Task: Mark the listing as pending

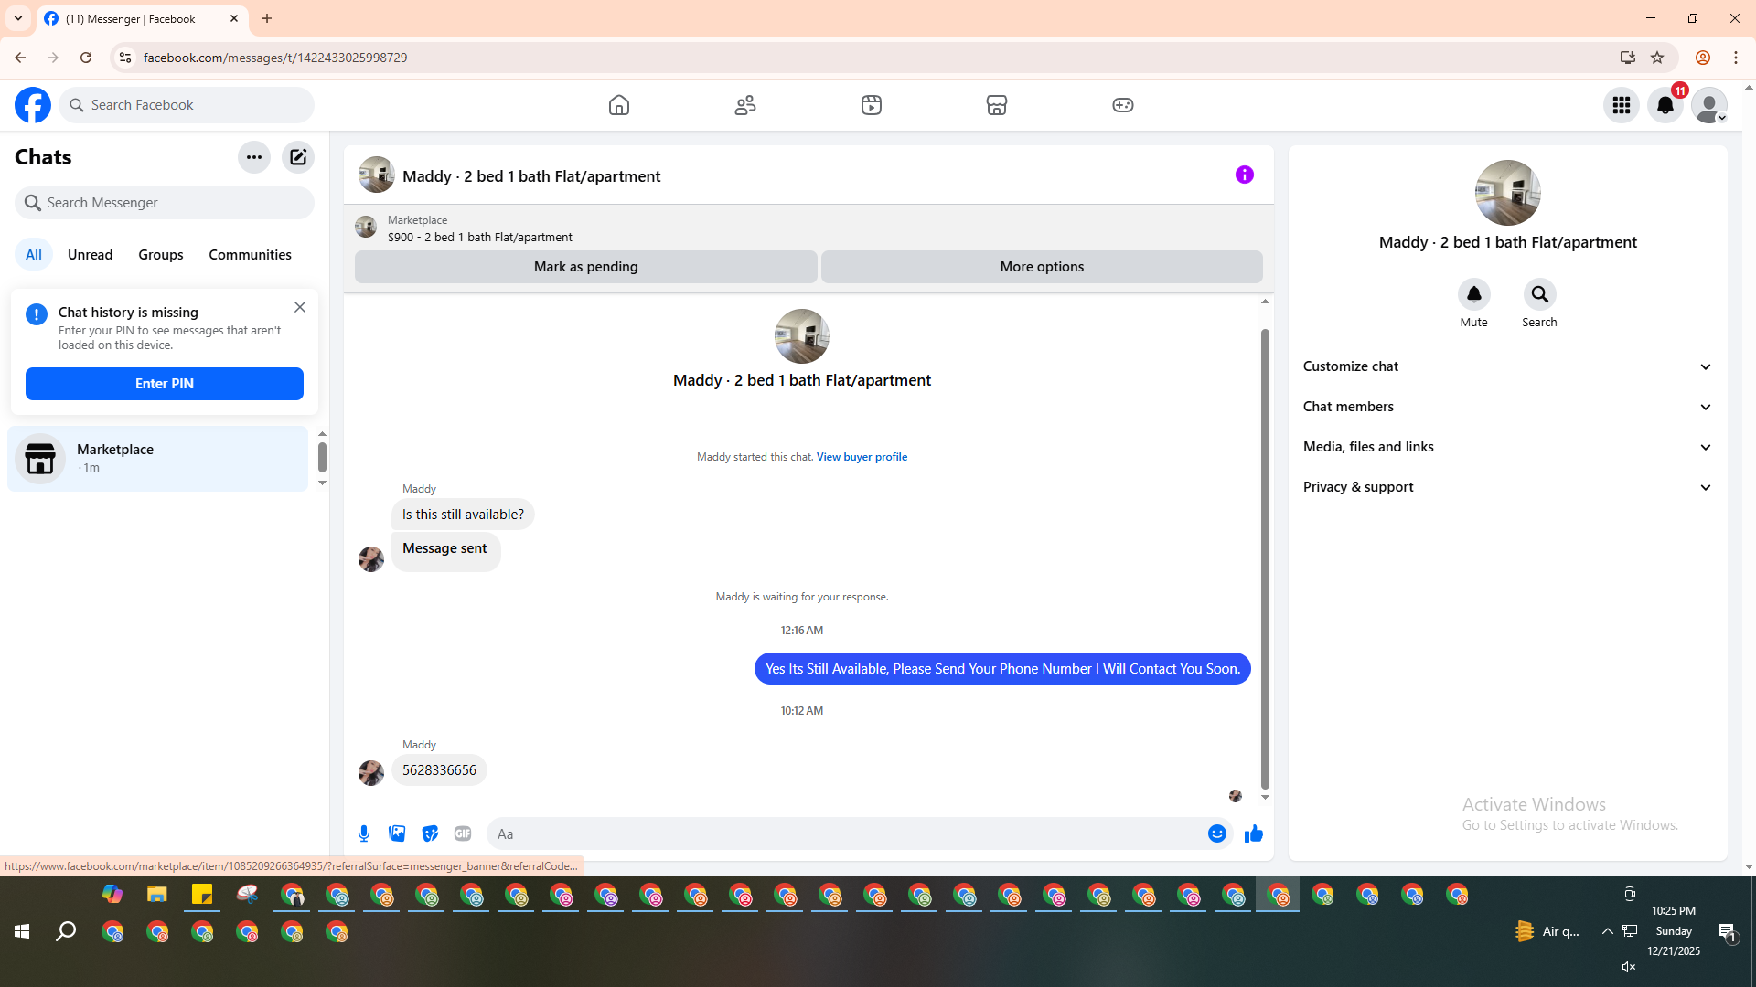Action: [586, 267]
